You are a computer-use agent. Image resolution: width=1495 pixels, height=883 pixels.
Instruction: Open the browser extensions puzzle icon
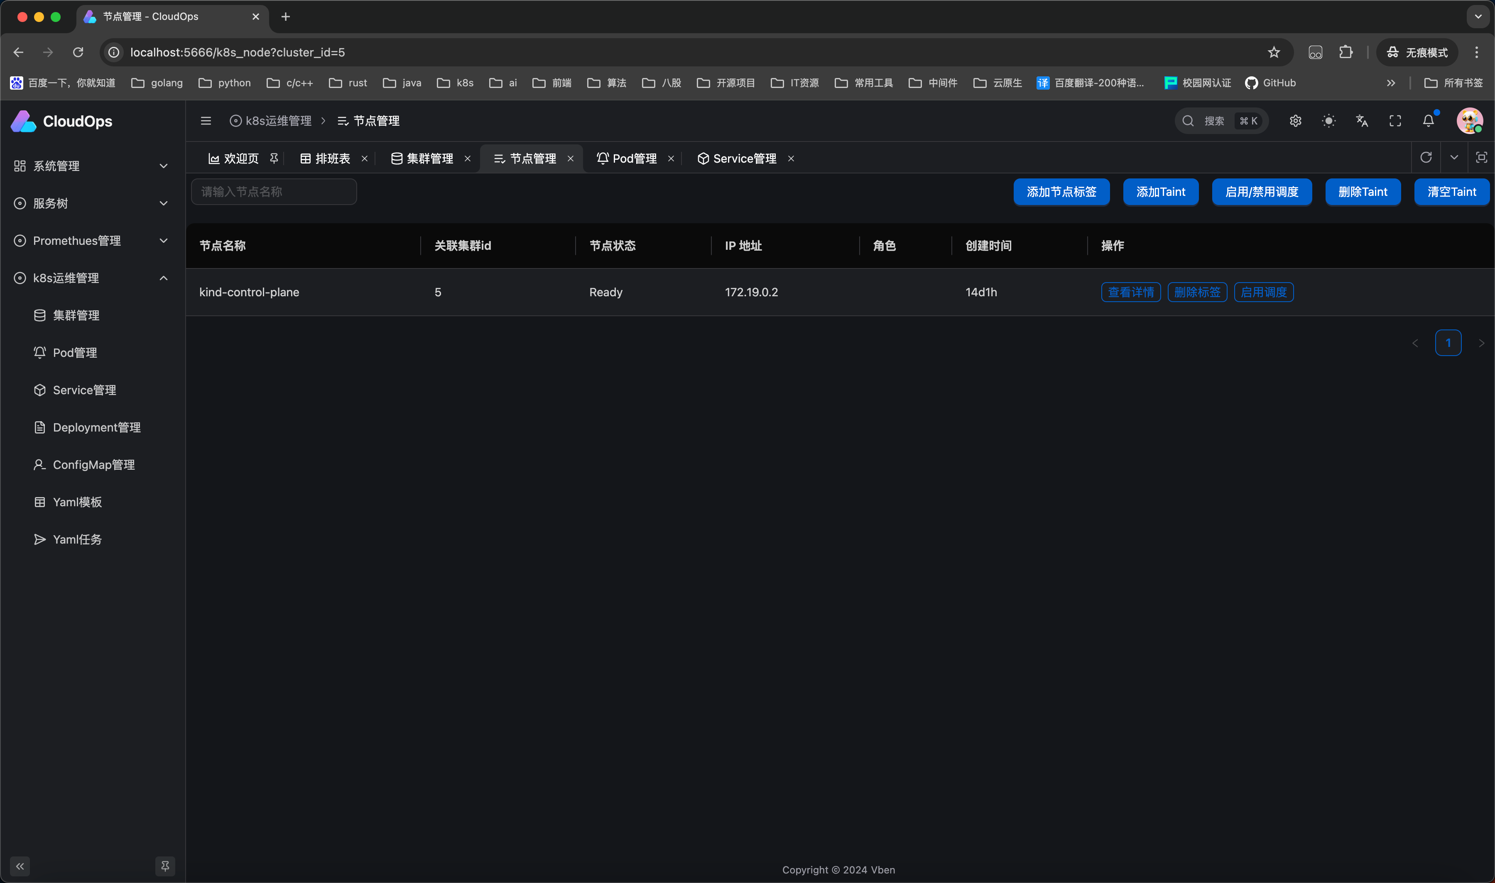(1345, 52)
